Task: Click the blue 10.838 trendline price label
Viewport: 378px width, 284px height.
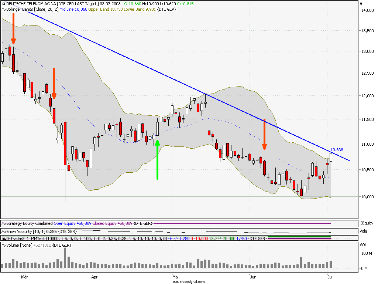Action: pyautogui.click(x=337, y=150)
